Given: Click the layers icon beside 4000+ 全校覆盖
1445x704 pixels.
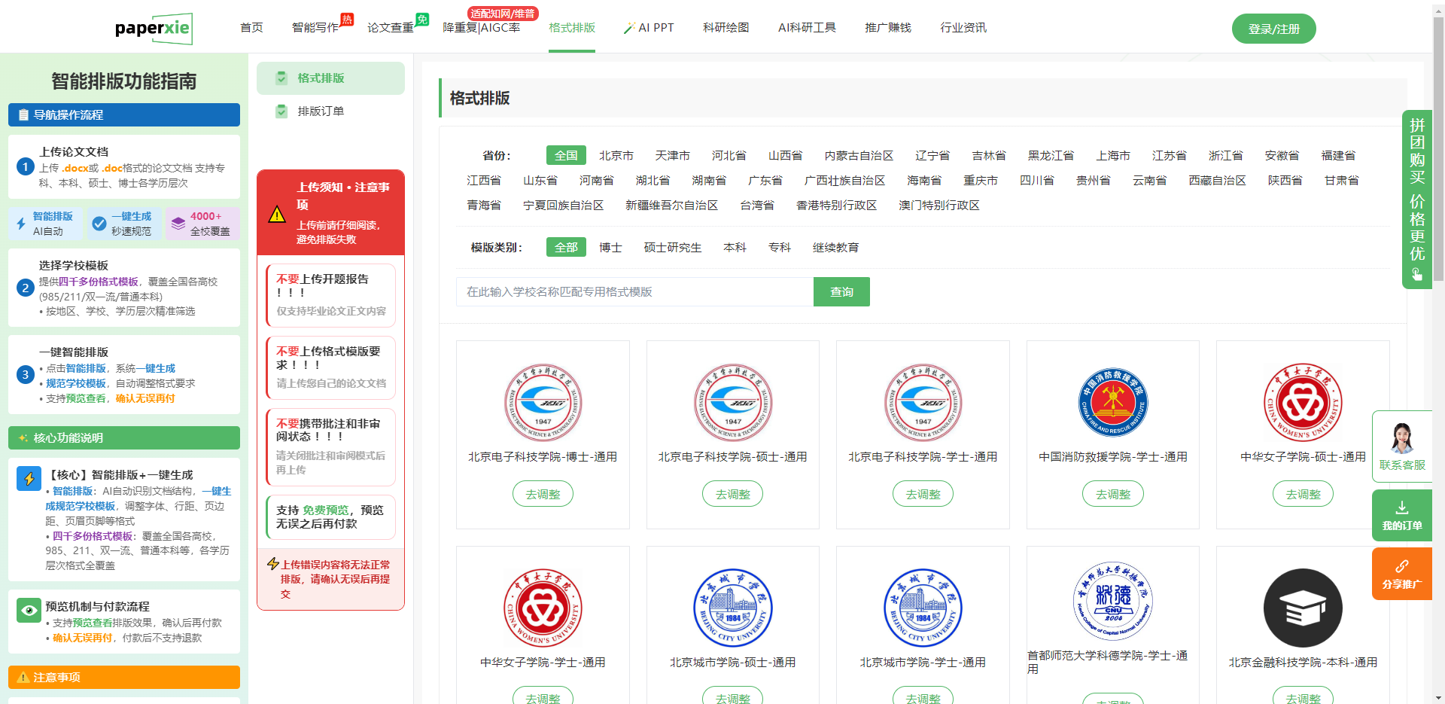Looking at the screenshot, I should [x=178, y=224].
